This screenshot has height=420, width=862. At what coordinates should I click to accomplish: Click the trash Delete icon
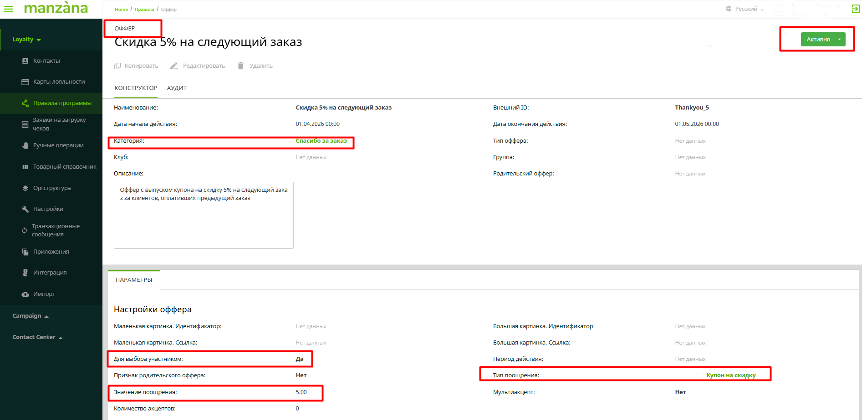(x=240, y=66)
